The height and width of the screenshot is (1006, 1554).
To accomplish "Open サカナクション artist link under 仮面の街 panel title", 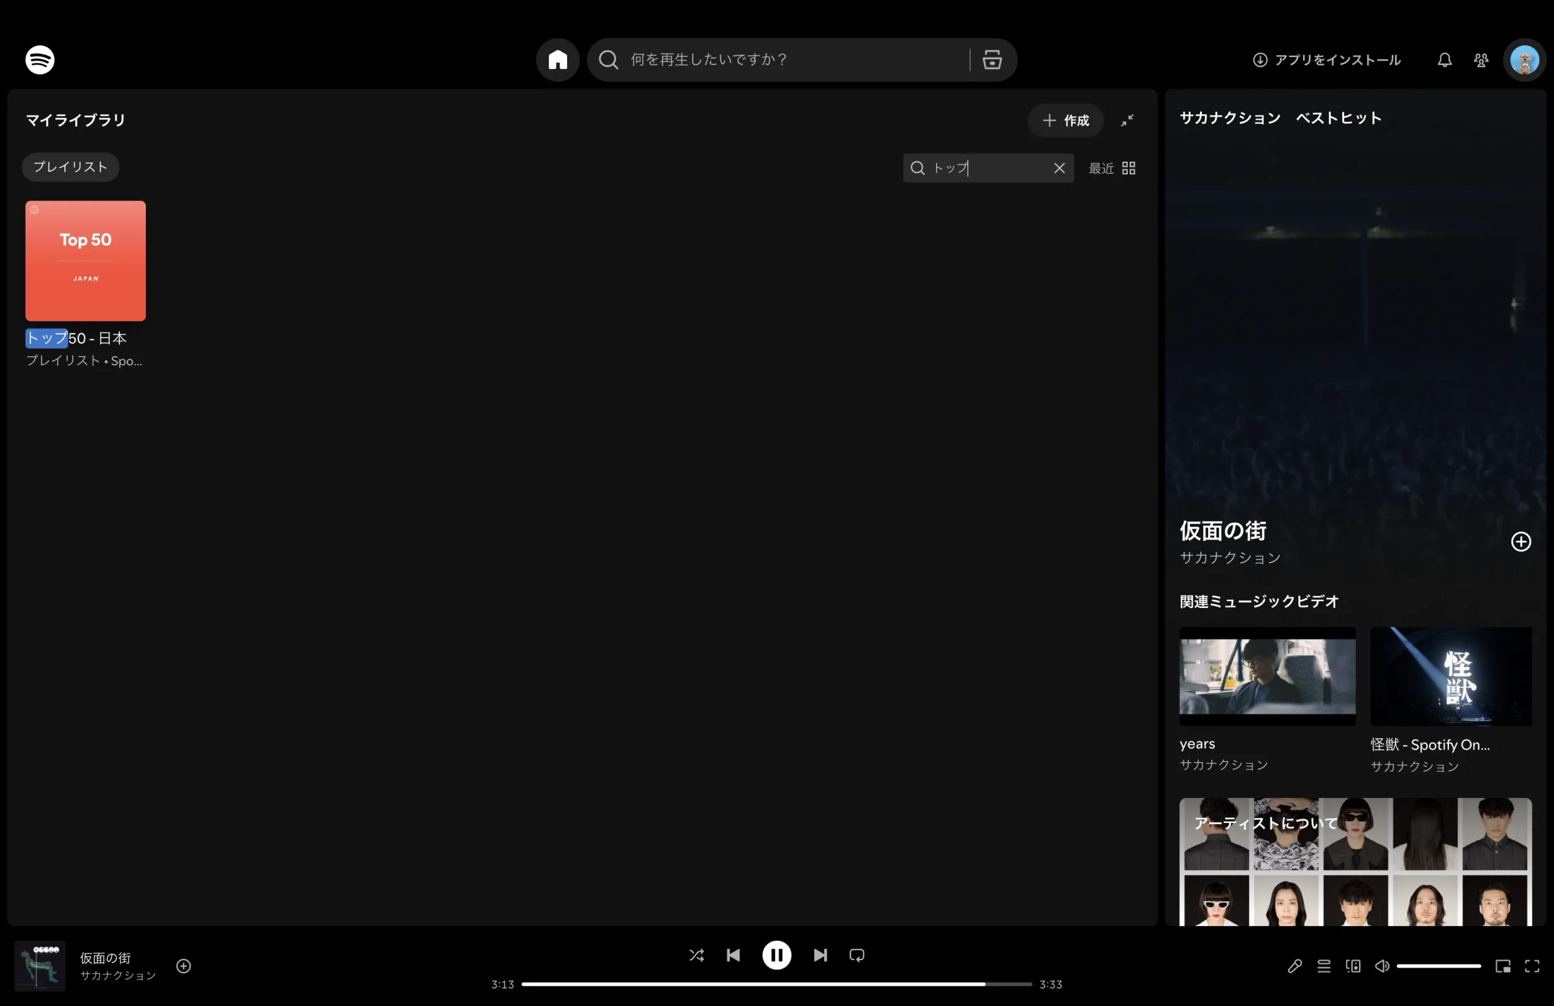I will [1230, 557].
